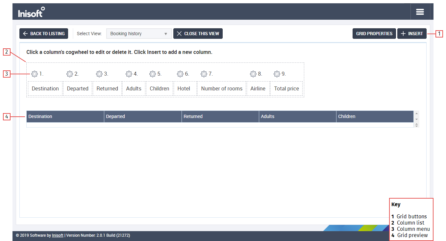Close this view button
446x241 pixels.
[198, 34]
